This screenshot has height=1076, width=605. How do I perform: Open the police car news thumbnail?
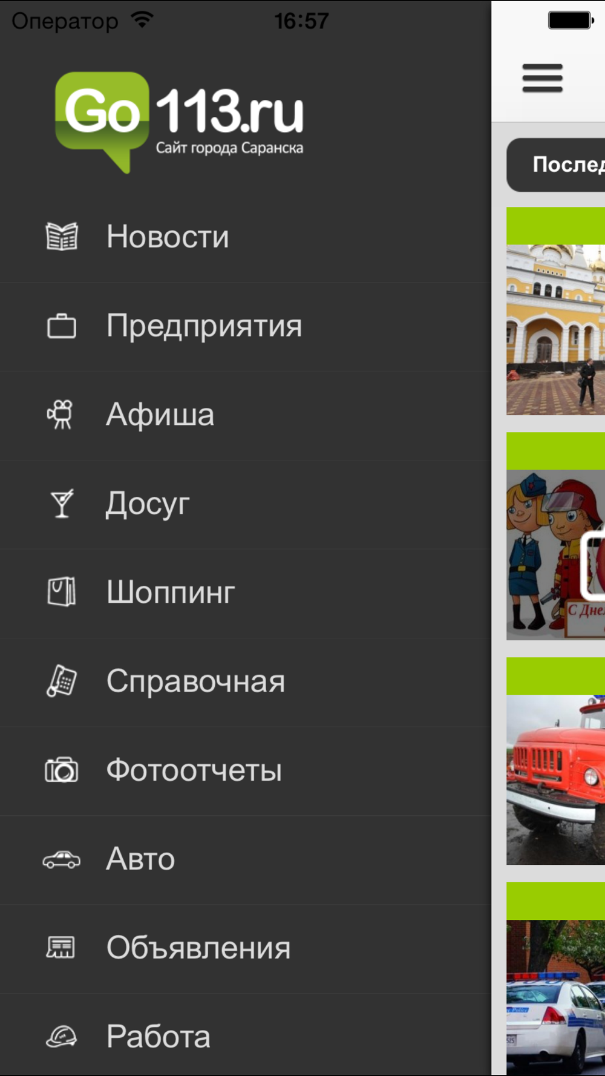[x=556, y=997]
